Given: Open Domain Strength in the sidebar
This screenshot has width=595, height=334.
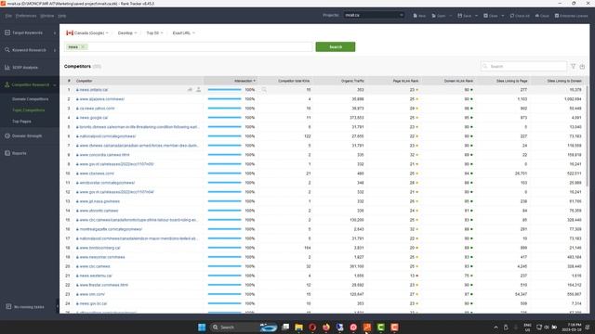Looking at the screenshot, I should click(27, 136).
